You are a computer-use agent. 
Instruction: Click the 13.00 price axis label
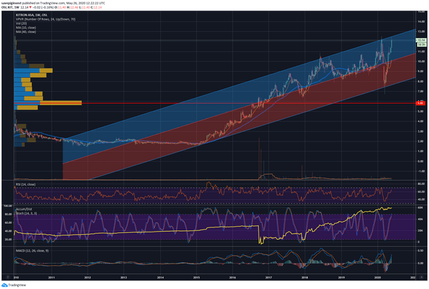pos(421,32)
